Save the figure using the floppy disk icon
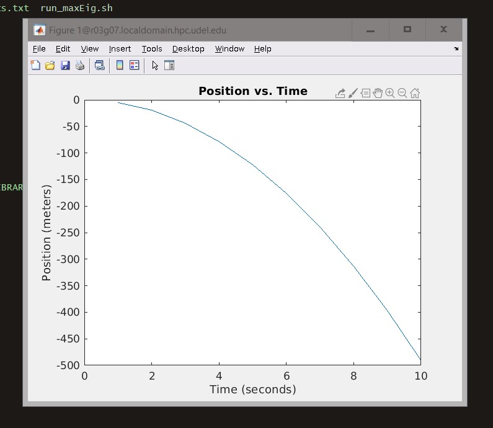This screenshot has width=493, height=428. [x=65, y=65]
